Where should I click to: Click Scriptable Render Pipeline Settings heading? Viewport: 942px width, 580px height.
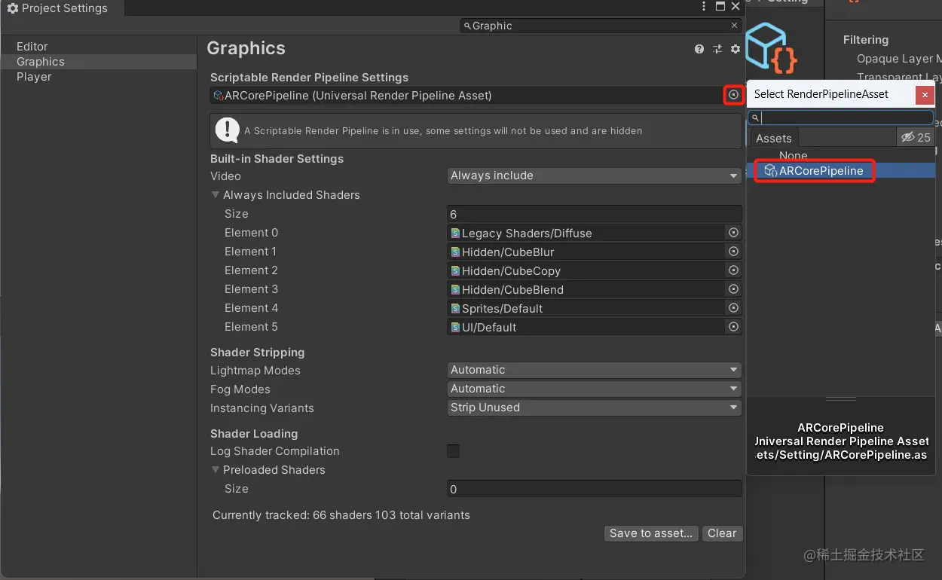pos(309,78)
